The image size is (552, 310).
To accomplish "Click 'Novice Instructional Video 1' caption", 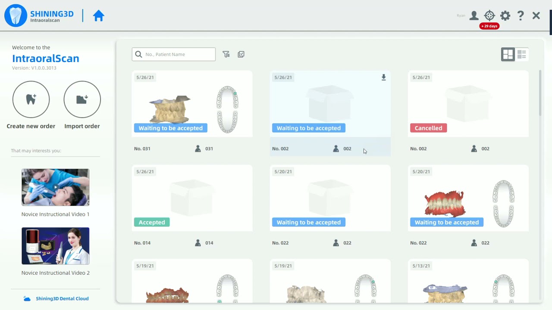I will tap(56, 214).
